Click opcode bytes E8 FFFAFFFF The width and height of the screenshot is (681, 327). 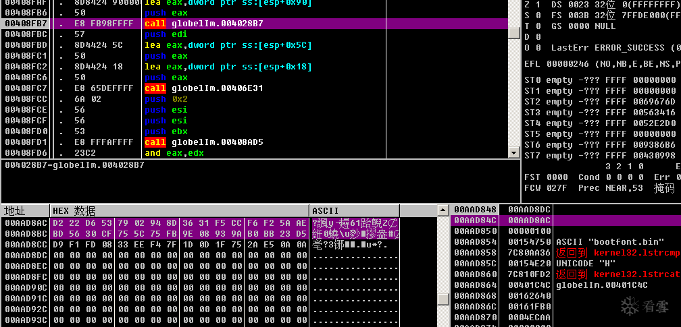point(104,142)
